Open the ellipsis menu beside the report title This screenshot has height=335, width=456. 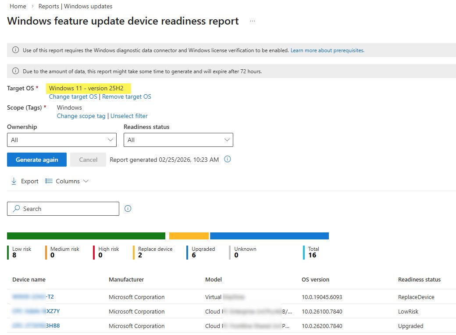pos(253,21)
